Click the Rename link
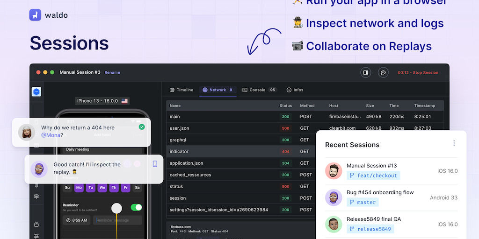The height and width of the screenshot is (239, 479). click(x=112, y=72)
